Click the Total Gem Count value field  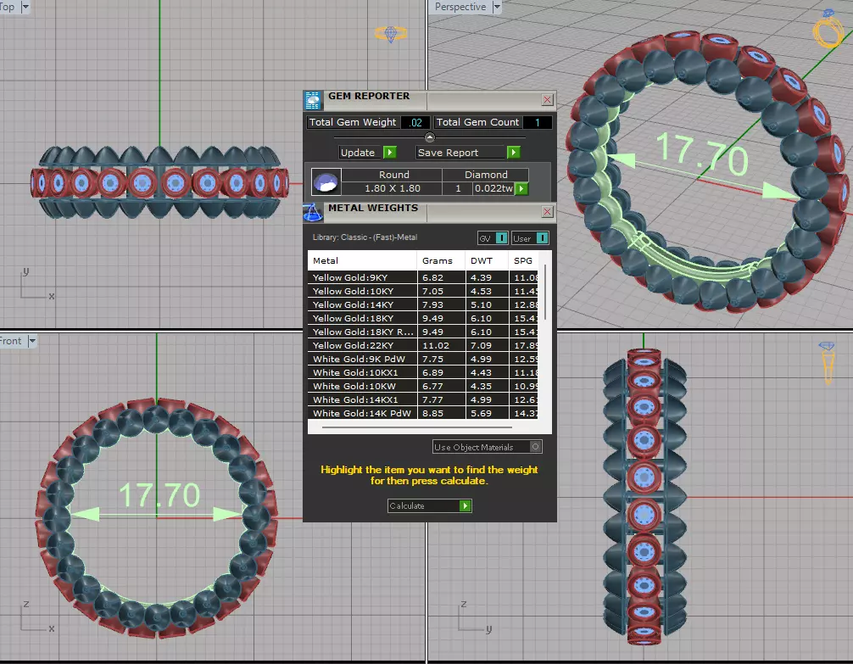point(537,122)
